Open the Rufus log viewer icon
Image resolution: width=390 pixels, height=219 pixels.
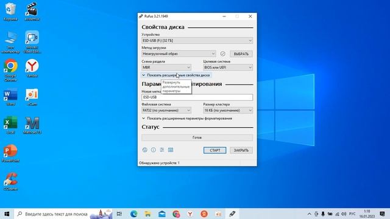tap(171, 150)
